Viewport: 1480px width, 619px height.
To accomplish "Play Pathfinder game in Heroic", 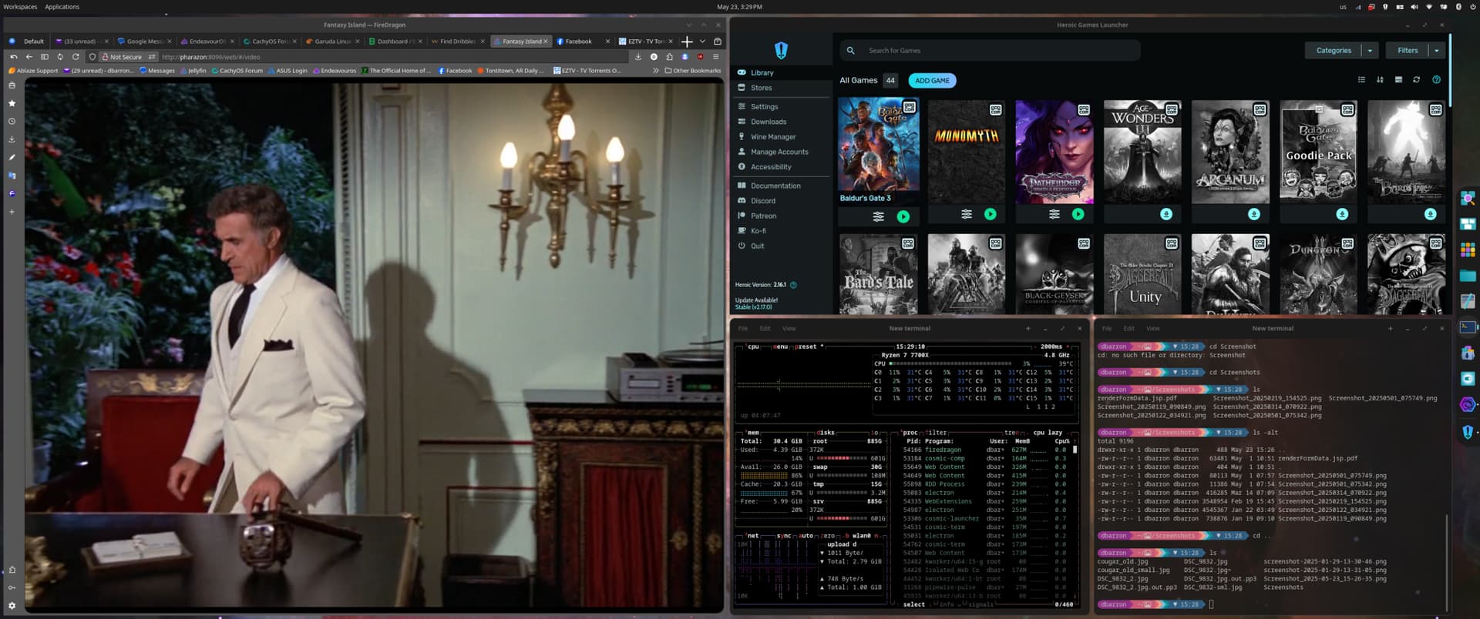I will point(1078,215).
